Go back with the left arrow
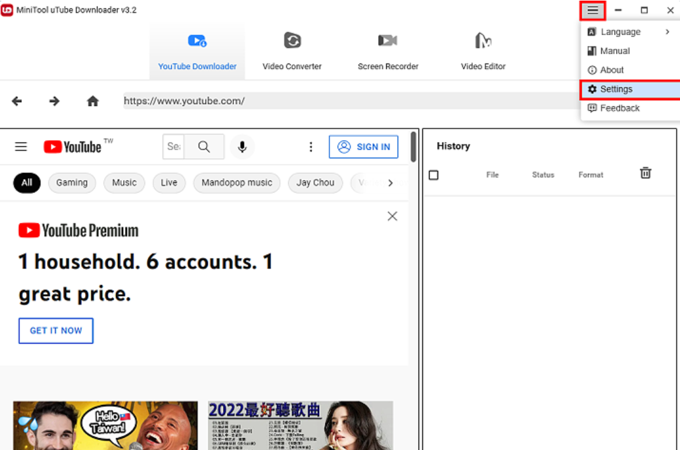This screenshot has width=680, height=450. click(x=17, y=101)
